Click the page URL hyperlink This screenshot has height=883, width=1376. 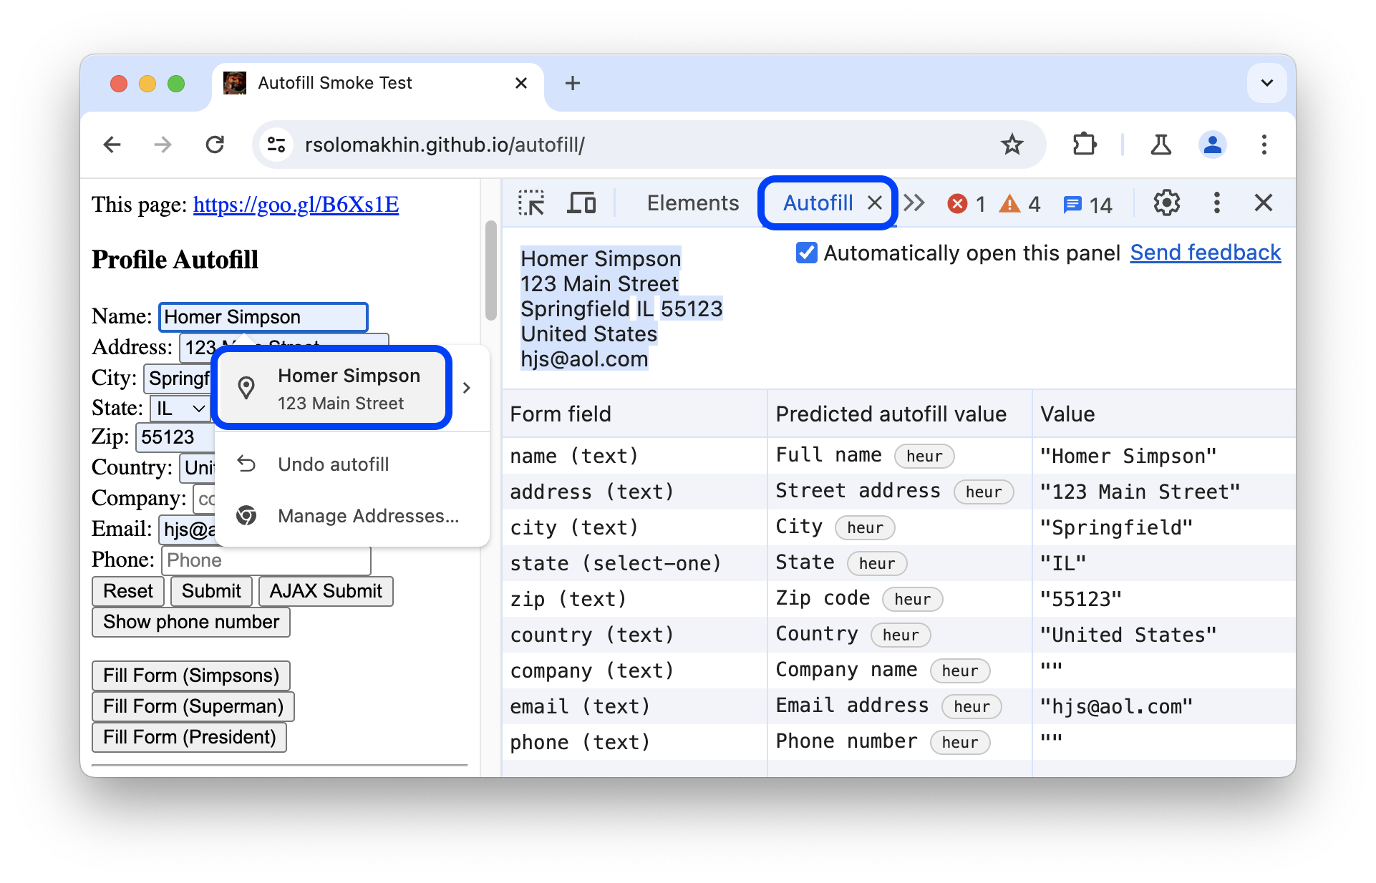[x=296, y=207]
